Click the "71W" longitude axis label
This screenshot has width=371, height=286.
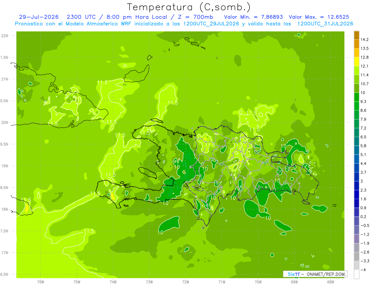(222, 282)
